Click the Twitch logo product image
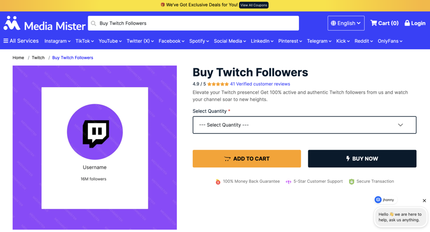Image resolution: width=430 pixels, height=232 pixels. 95,132
